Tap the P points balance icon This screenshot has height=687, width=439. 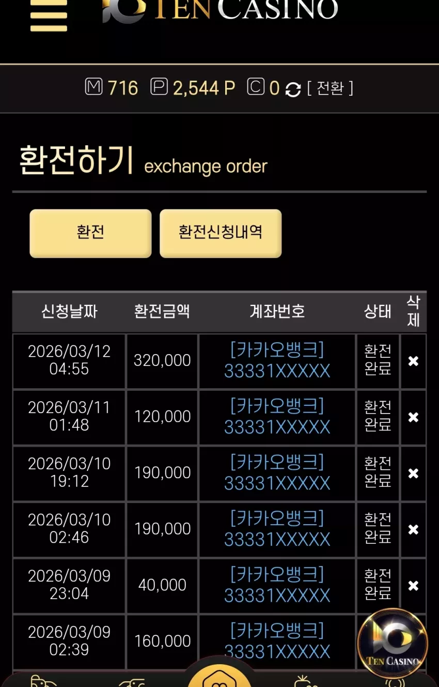pyautogui.click(x=159, y=87)
